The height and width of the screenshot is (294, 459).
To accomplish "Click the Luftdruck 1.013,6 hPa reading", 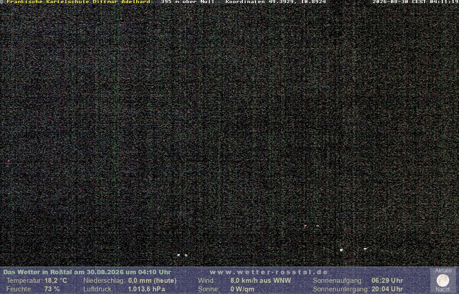I will tap(124, 289).
